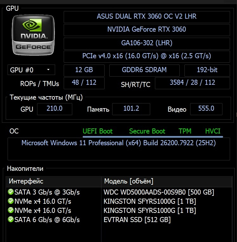Click the UEFI Boot indicator
237x242 pixels.
tap(98, 131)
